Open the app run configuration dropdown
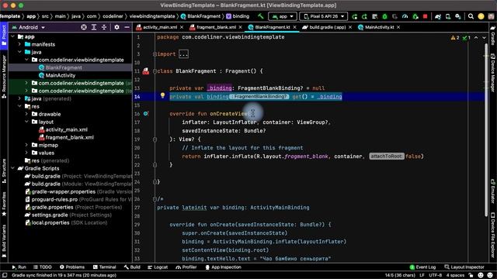 coord(283,16)
